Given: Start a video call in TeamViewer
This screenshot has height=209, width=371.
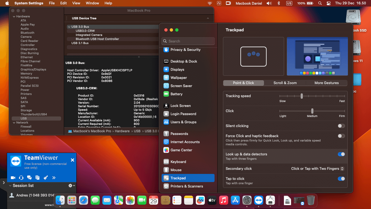Looking at the screenshot, I should tap(12, 177).
